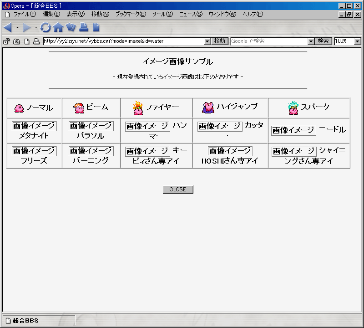Restore the inner document window
364x328 pixels.
click(349, 15)
